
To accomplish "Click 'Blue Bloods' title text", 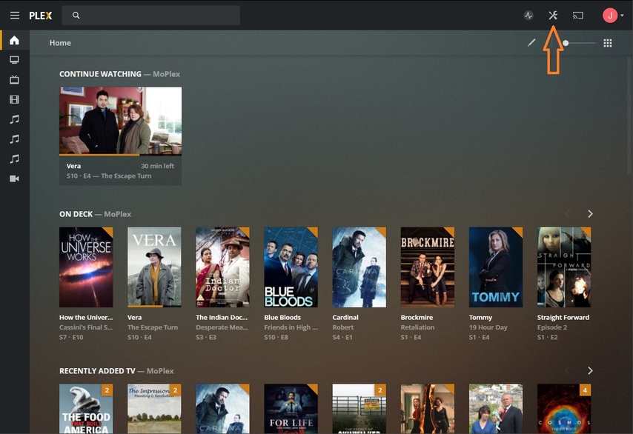I will [282, 318].
